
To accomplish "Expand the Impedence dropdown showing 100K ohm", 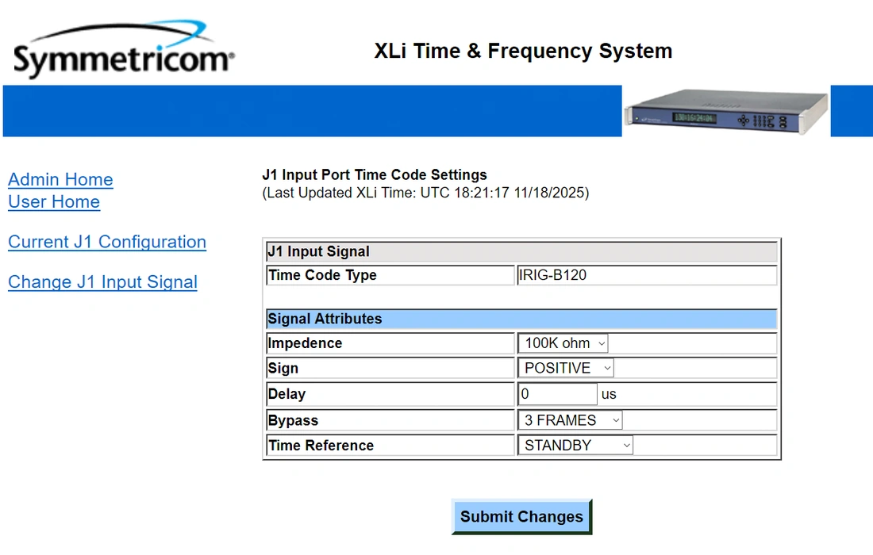I will tap(564, 343).
